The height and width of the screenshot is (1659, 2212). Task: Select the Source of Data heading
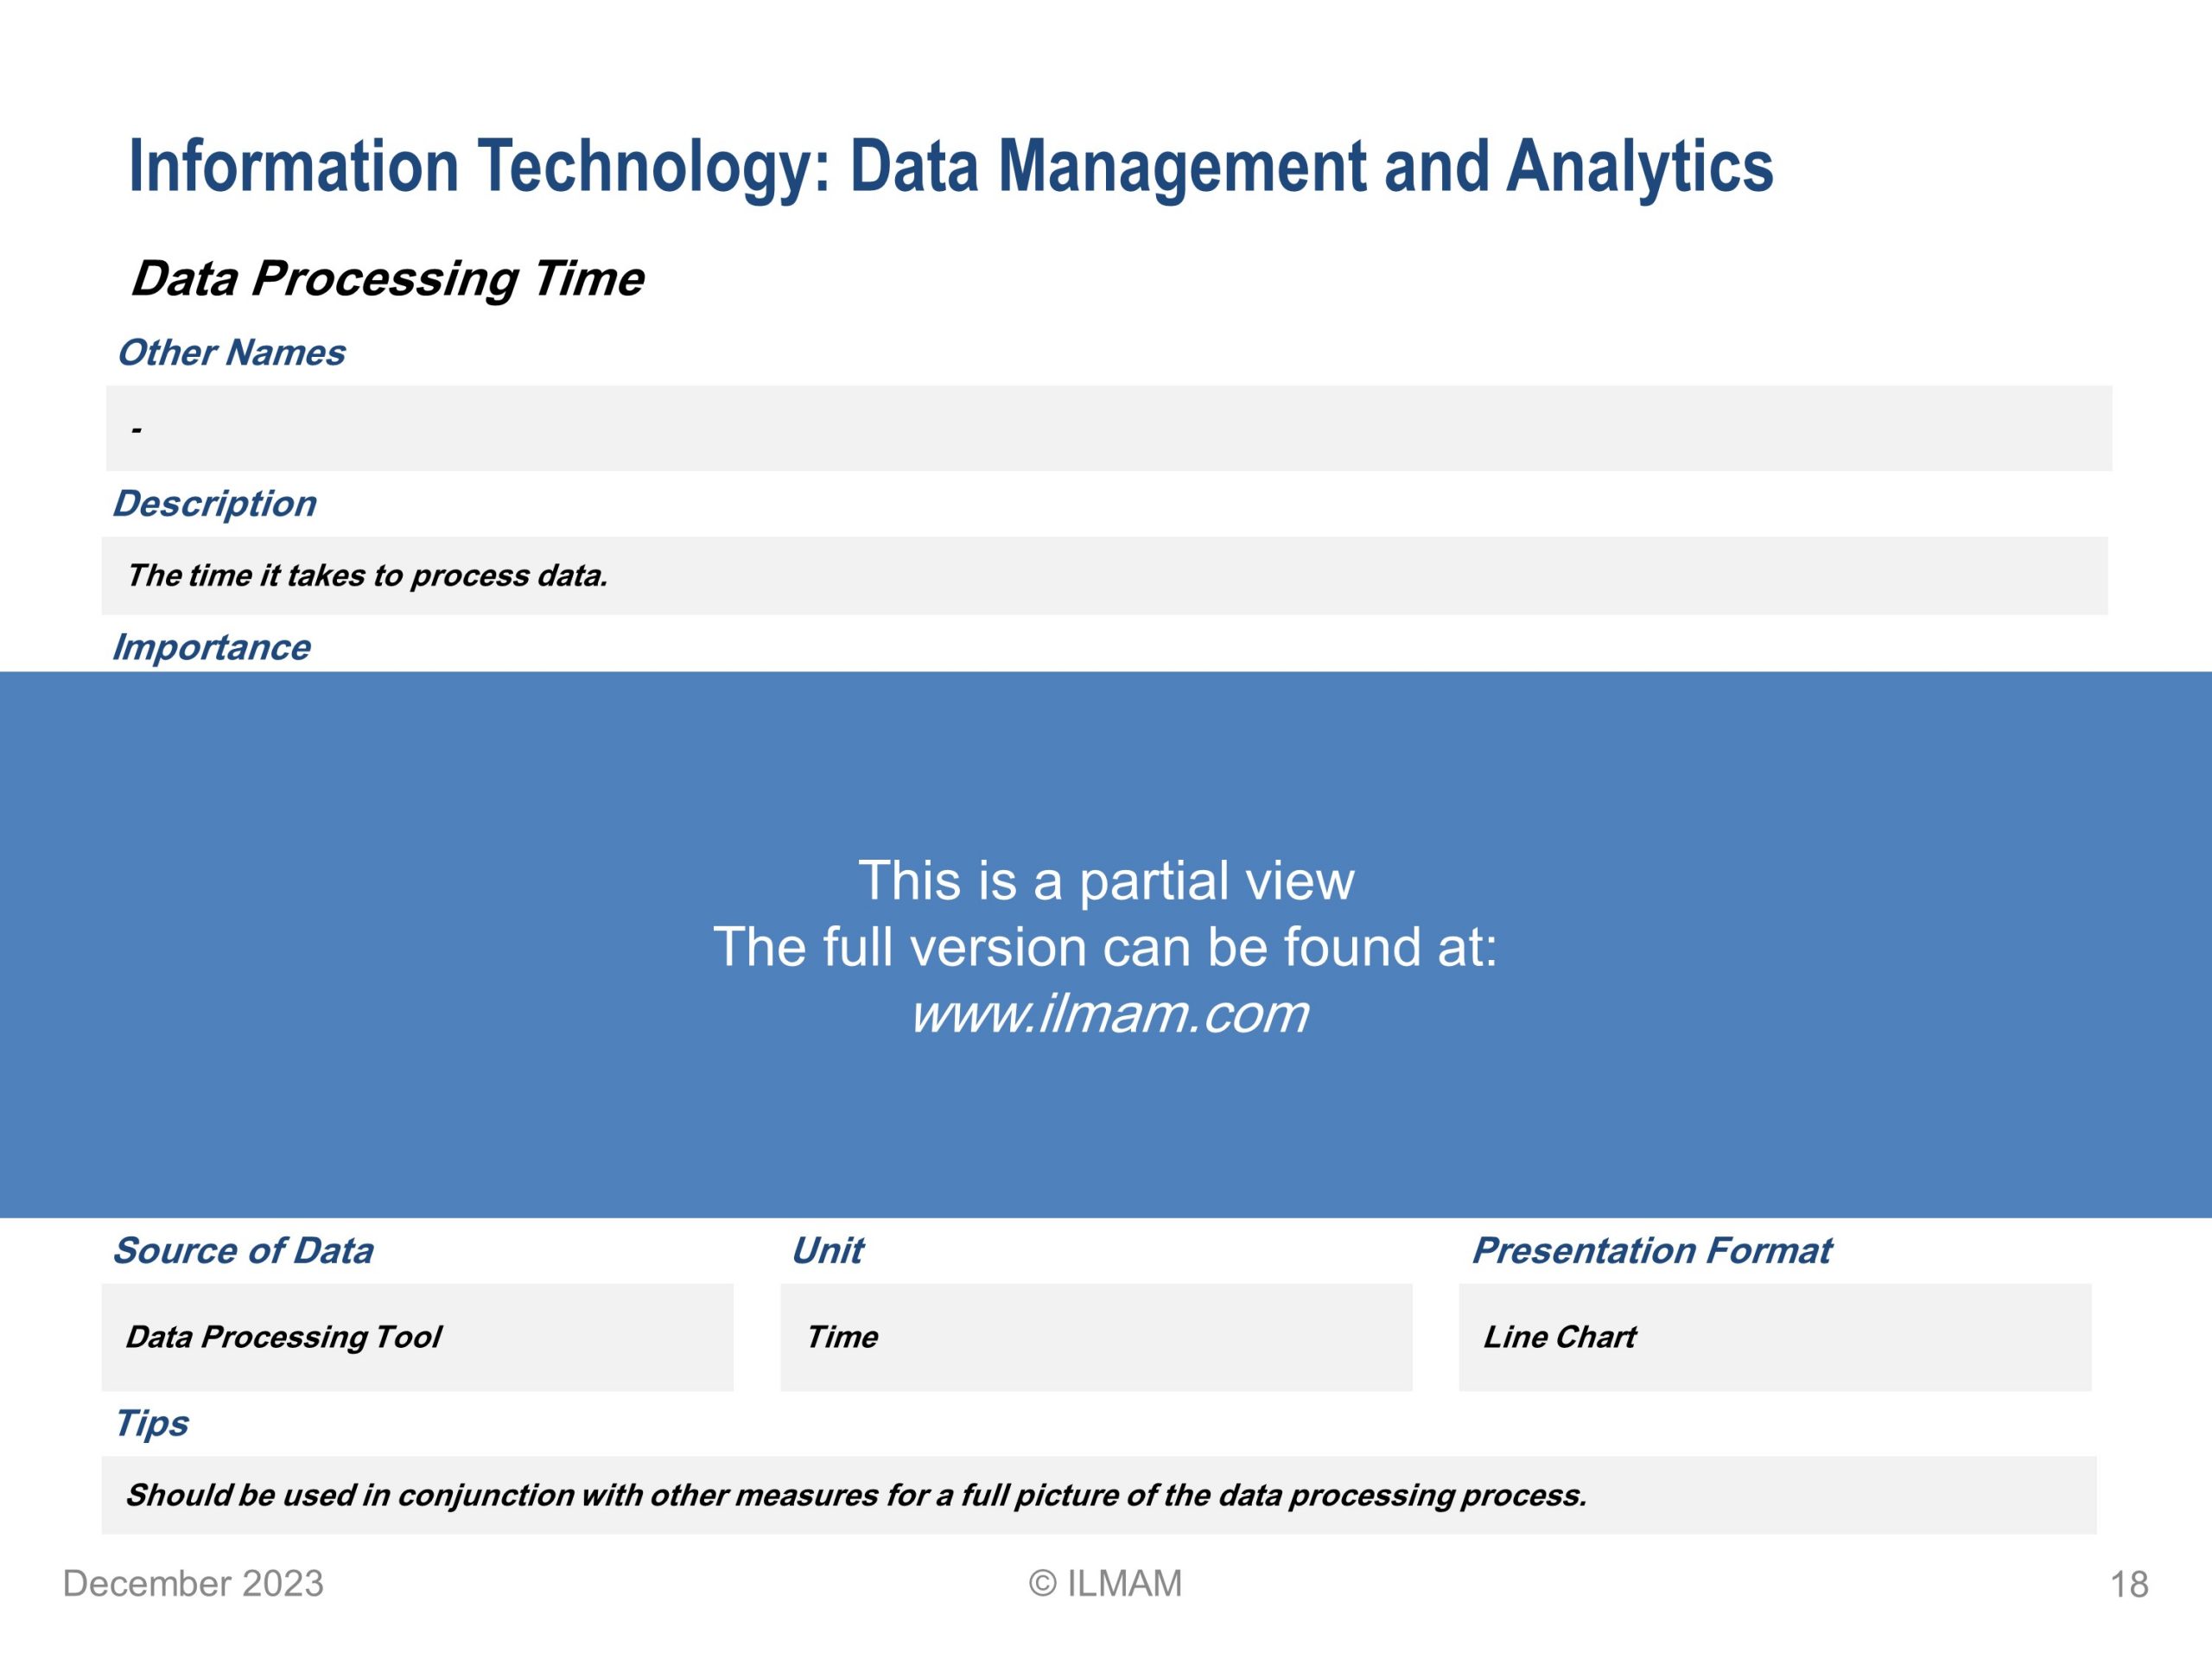click(x=243, y=1251)
